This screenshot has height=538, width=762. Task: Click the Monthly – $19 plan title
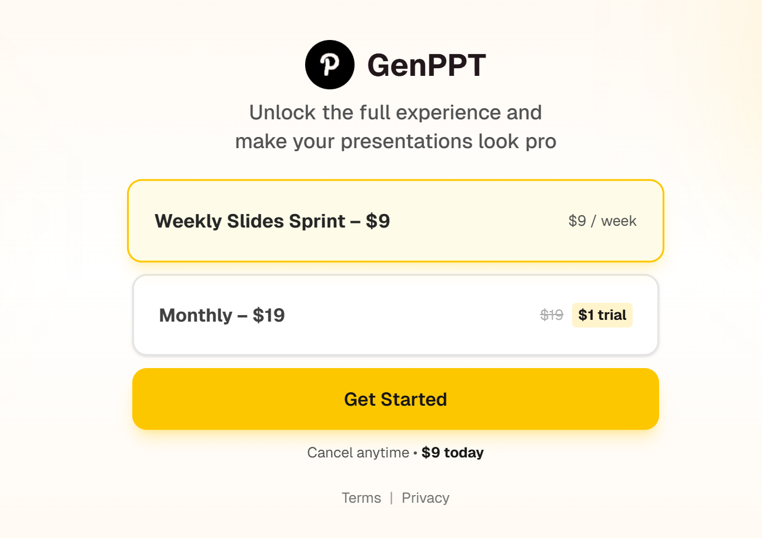(x=222, y=315)
